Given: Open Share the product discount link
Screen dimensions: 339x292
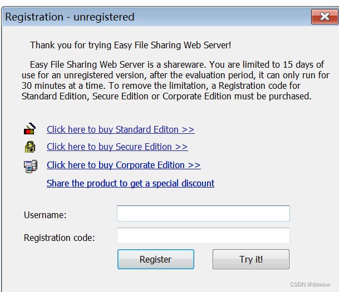Looking at the screenshot, I should tap(130, 184).
